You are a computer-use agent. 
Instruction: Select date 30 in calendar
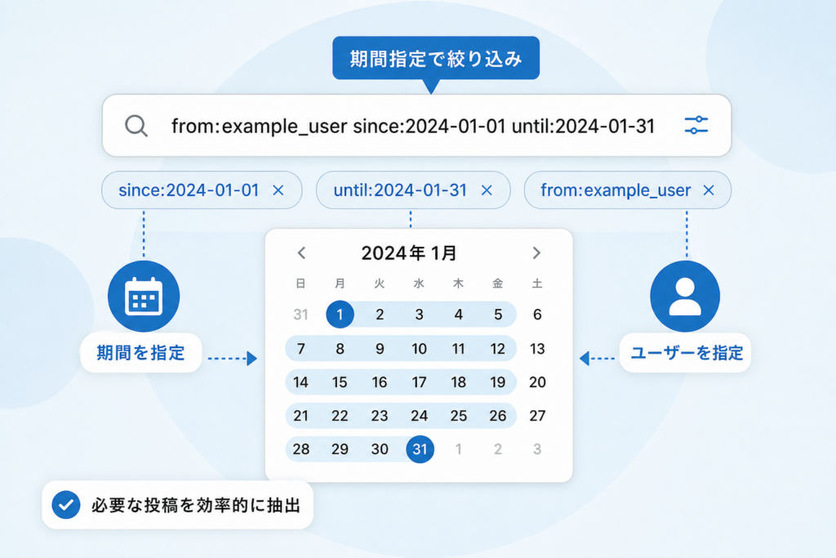(380, 449)
